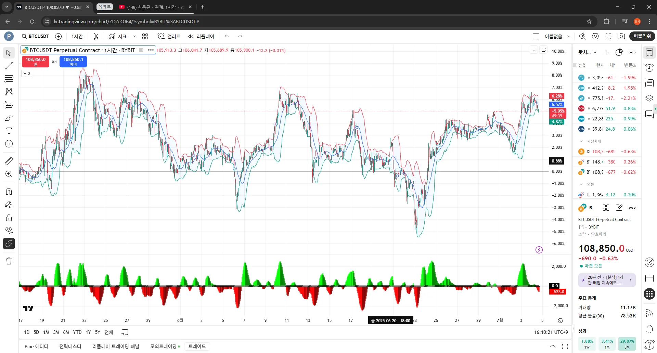The height and width of the screenshot is (353, 657).
Task: Start 리플레이 bar replay
Action: coord(201,36)
